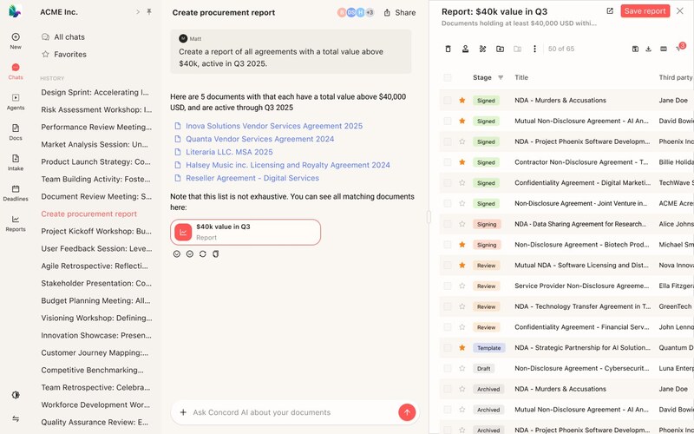Open the Intake section
694x434 pixels.
pos(16,162)
